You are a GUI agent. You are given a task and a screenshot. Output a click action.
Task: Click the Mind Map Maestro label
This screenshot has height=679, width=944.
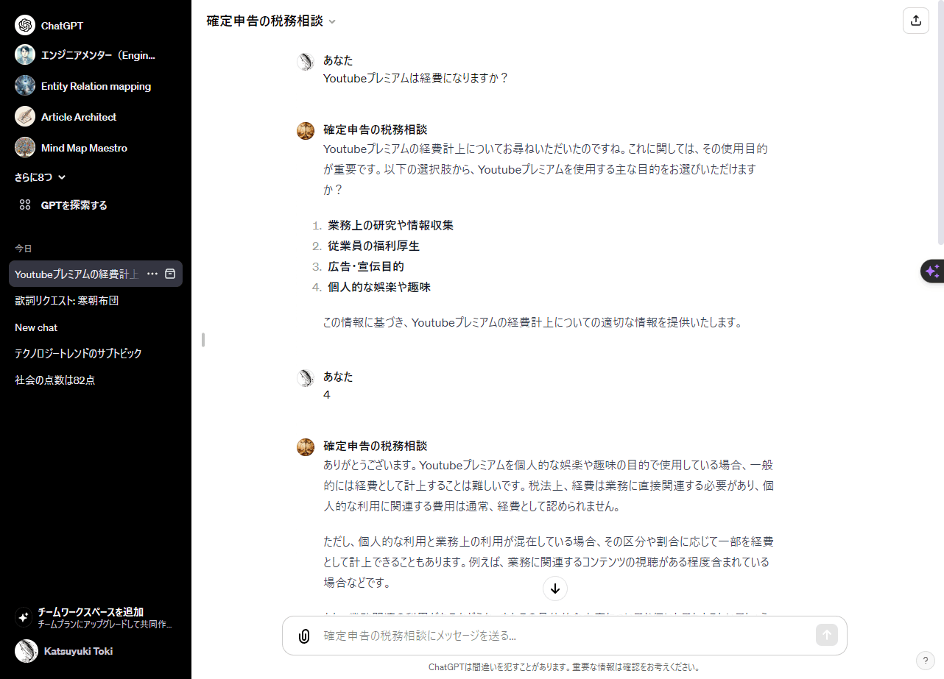tap(84, 148)
